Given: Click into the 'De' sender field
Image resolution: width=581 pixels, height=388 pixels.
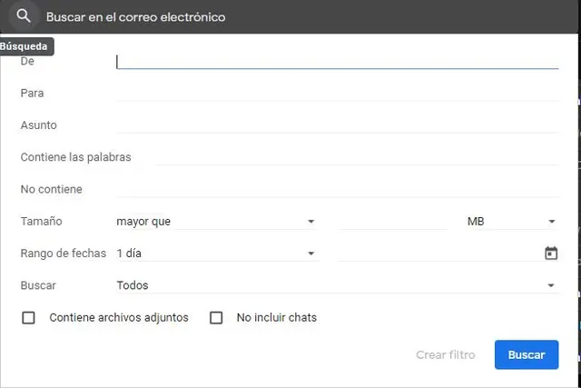Looking at the screenshot, I should click(336, 61).
